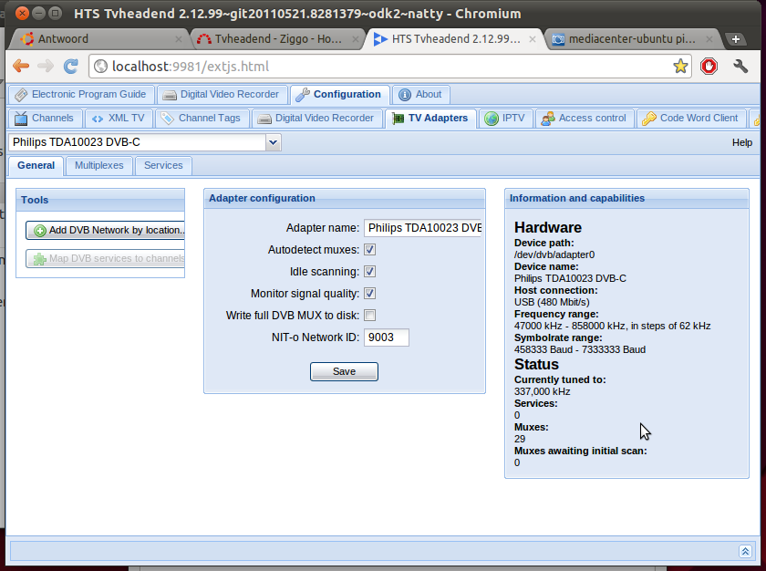Toggle the Idle scanning checkbox
Viewport: 766px width, 571px height.
370,272
